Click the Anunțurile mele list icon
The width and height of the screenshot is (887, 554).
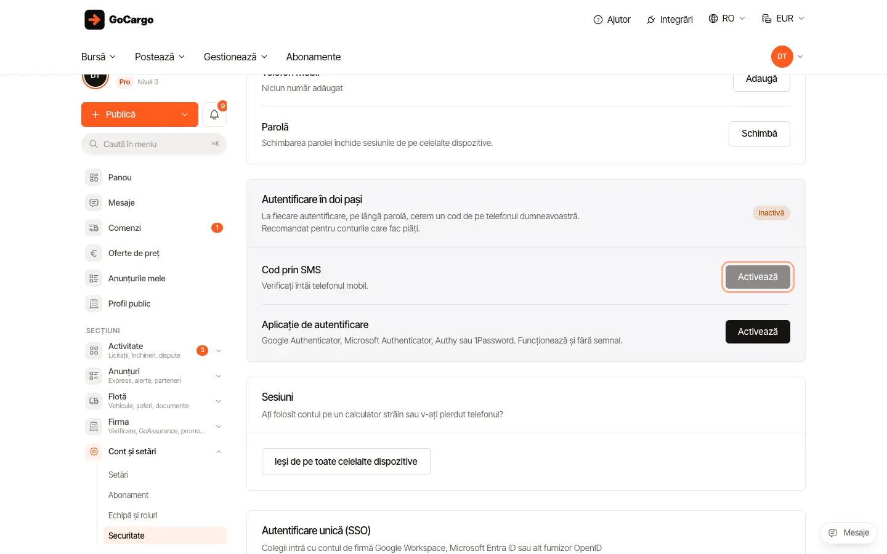point(94,278)
